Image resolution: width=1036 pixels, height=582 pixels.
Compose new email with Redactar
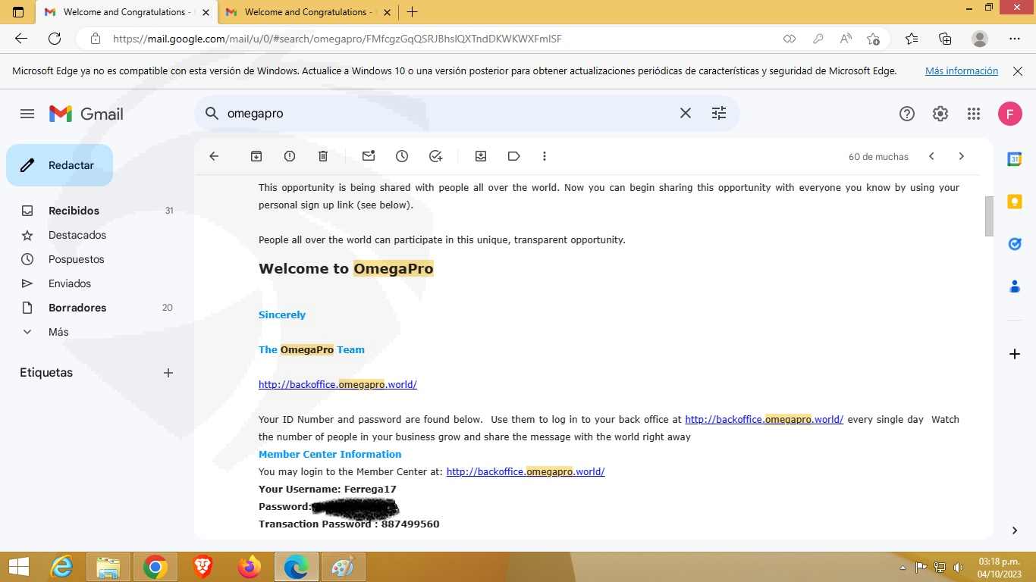coord(59,165)
